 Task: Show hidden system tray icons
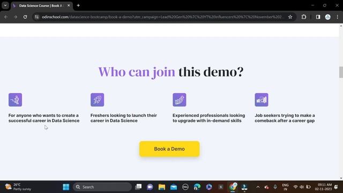(258, 187)
